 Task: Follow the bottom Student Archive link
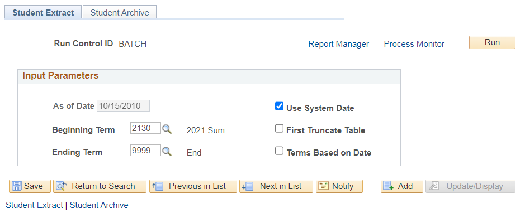tap(99, 205)
